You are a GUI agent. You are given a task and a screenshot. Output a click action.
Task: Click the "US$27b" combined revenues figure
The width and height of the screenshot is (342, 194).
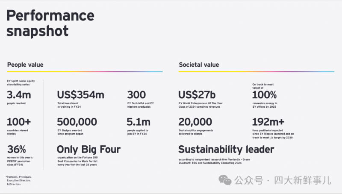coord(197,95)
